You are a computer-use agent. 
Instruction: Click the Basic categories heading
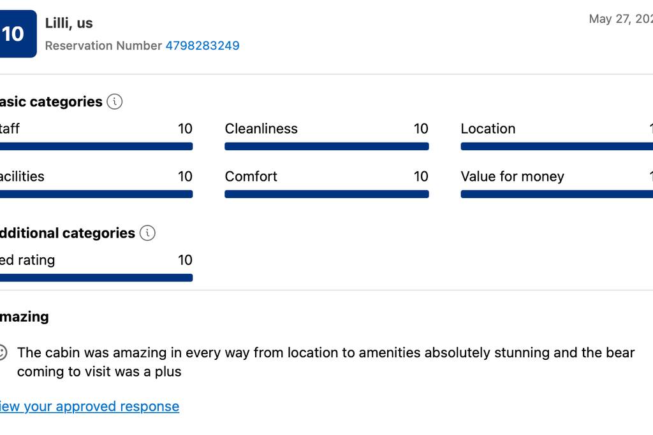click(x=51, y=102)
